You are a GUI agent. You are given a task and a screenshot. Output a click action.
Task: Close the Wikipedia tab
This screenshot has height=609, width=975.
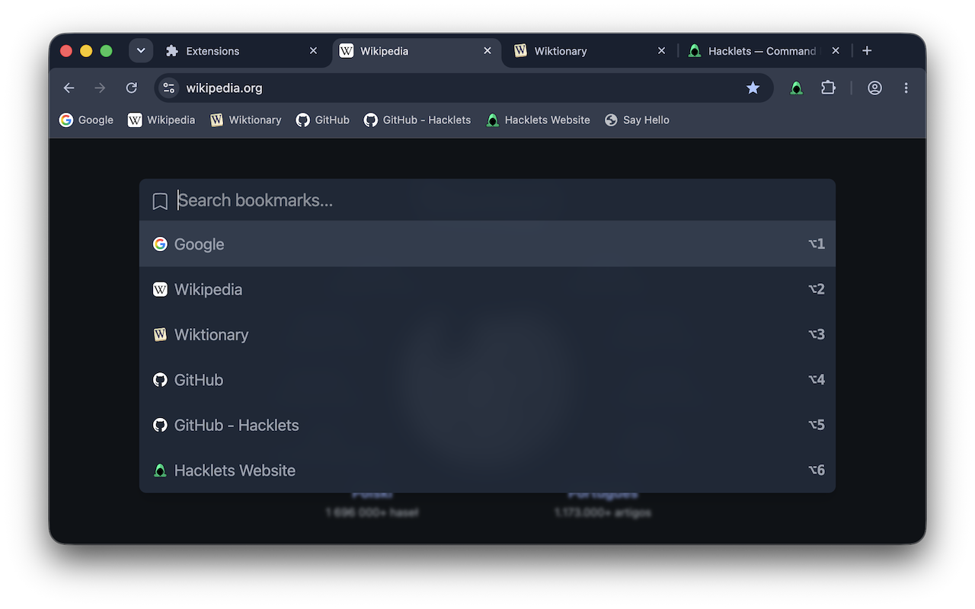coord(487,51)
